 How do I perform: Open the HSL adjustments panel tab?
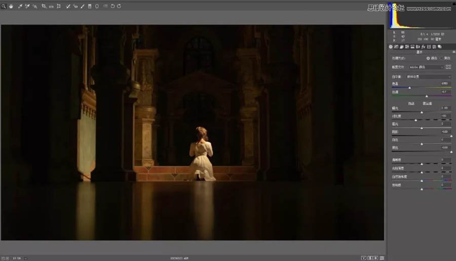click(407, 47)
